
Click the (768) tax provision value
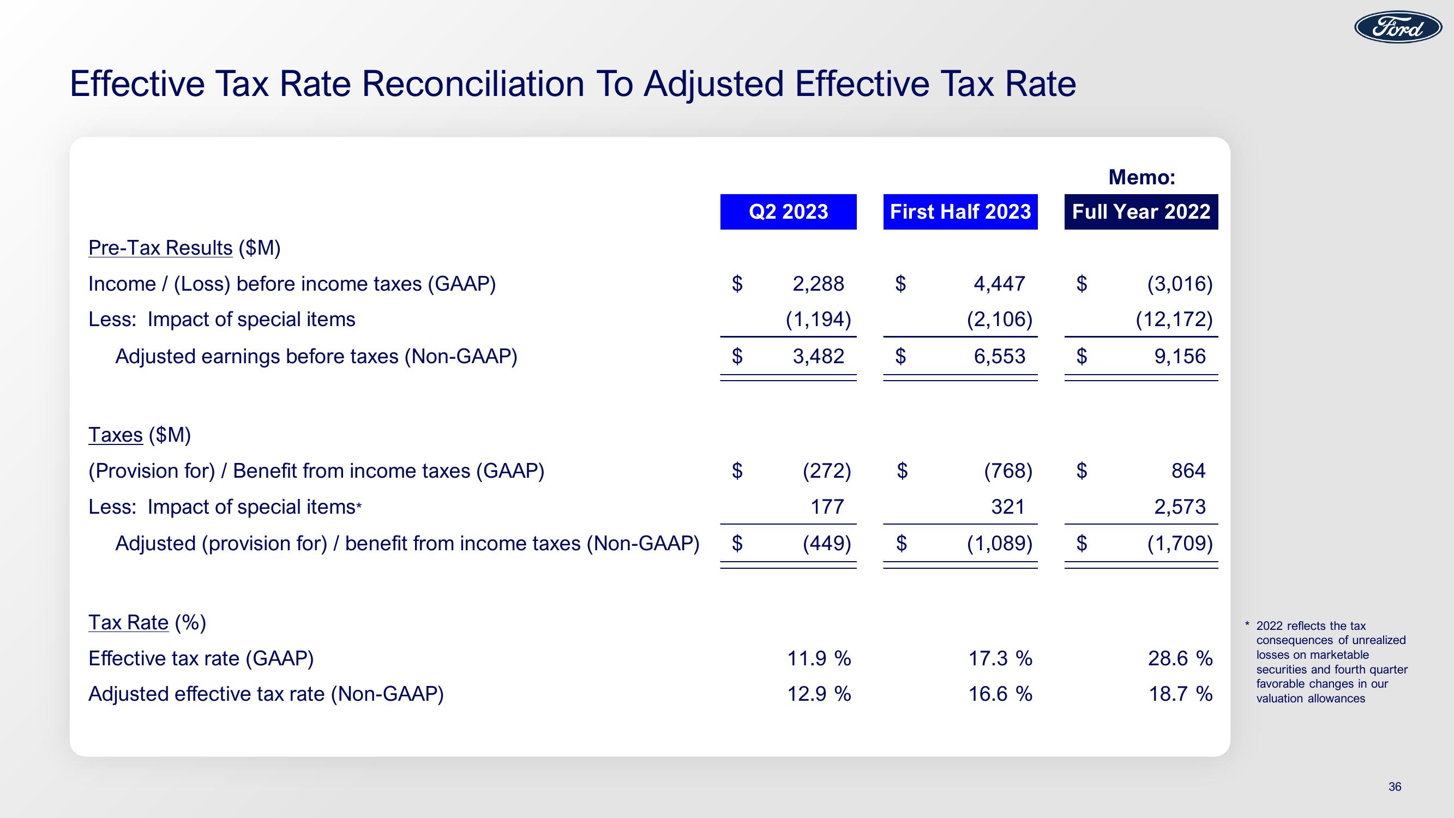(x=1008, y=471)
